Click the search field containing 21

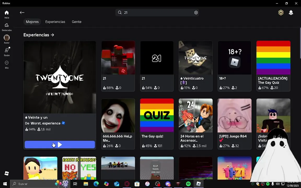(157, 13)
